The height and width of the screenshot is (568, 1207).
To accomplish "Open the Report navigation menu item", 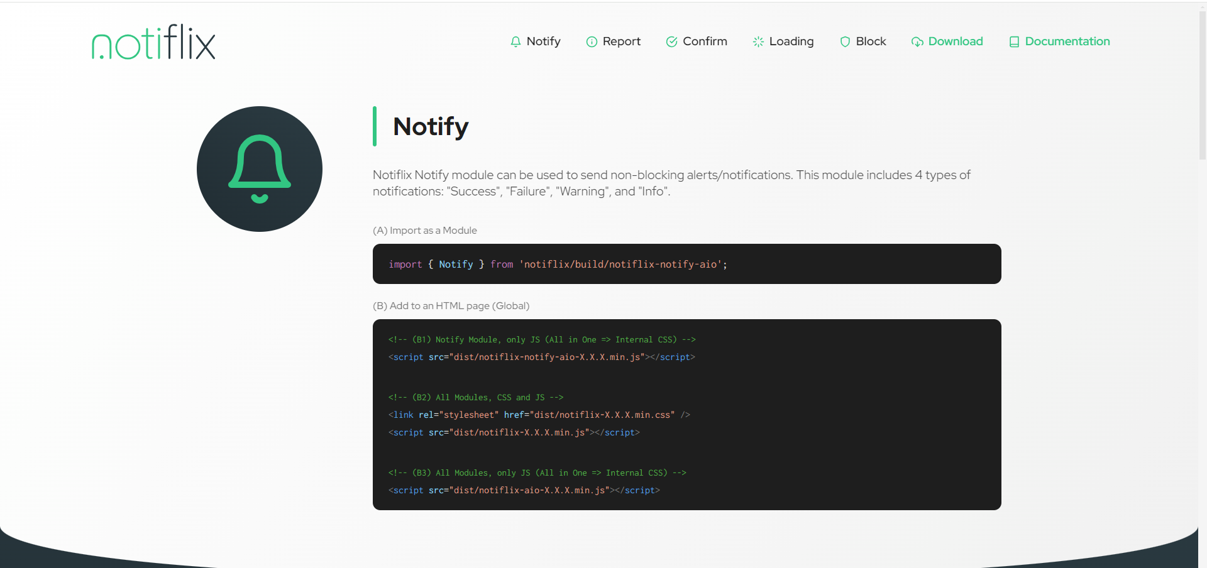I will tap(621, 41).
